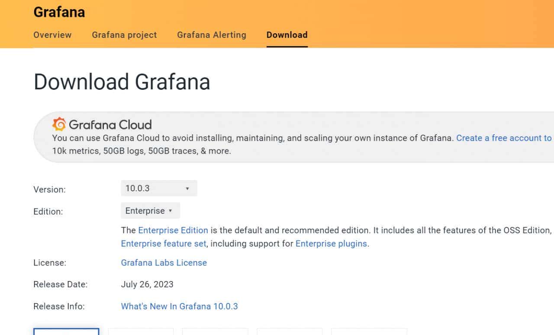Click the Download Grafana page heading
This screenshot has height=335, width=554.
pos(122,82)
